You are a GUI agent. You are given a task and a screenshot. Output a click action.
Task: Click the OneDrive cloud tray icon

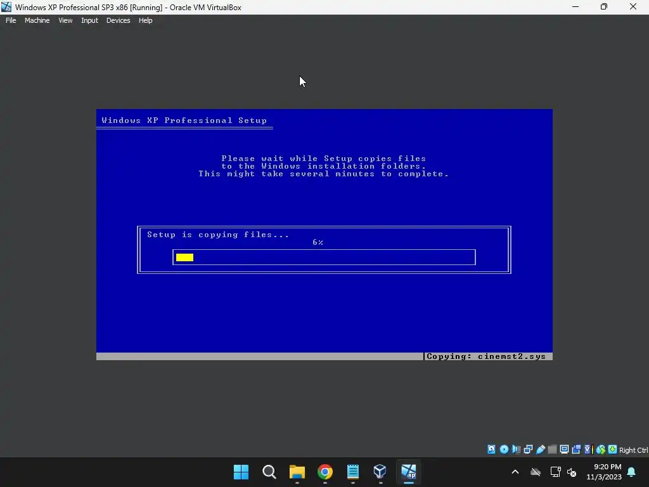535,472
